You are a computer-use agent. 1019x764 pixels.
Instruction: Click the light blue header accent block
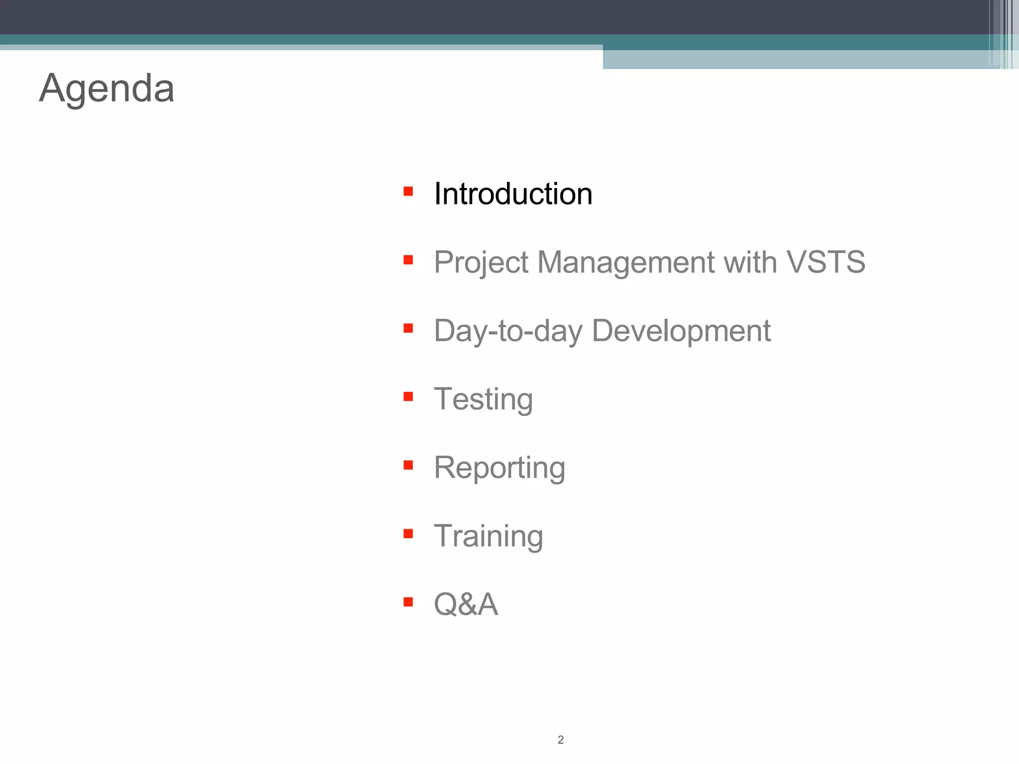tap(796, 60)
